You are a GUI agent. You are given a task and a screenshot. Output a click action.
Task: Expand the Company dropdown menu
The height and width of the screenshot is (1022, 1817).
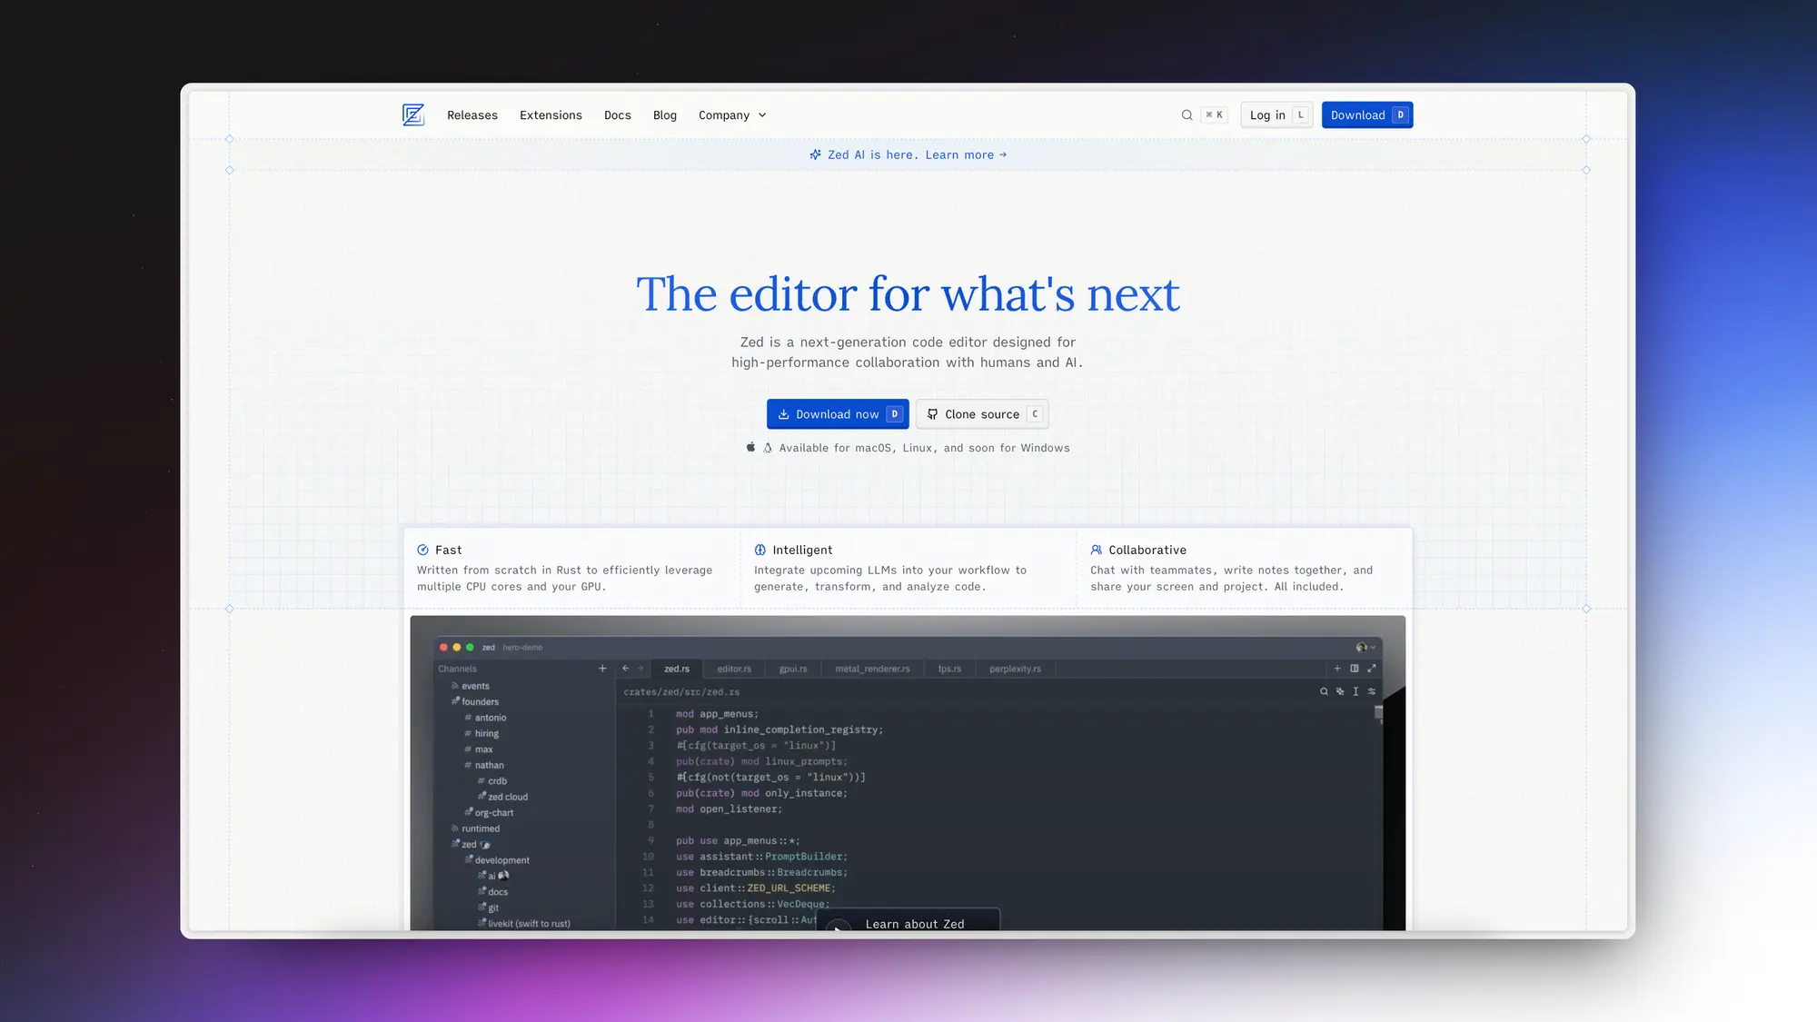point(731,114)
